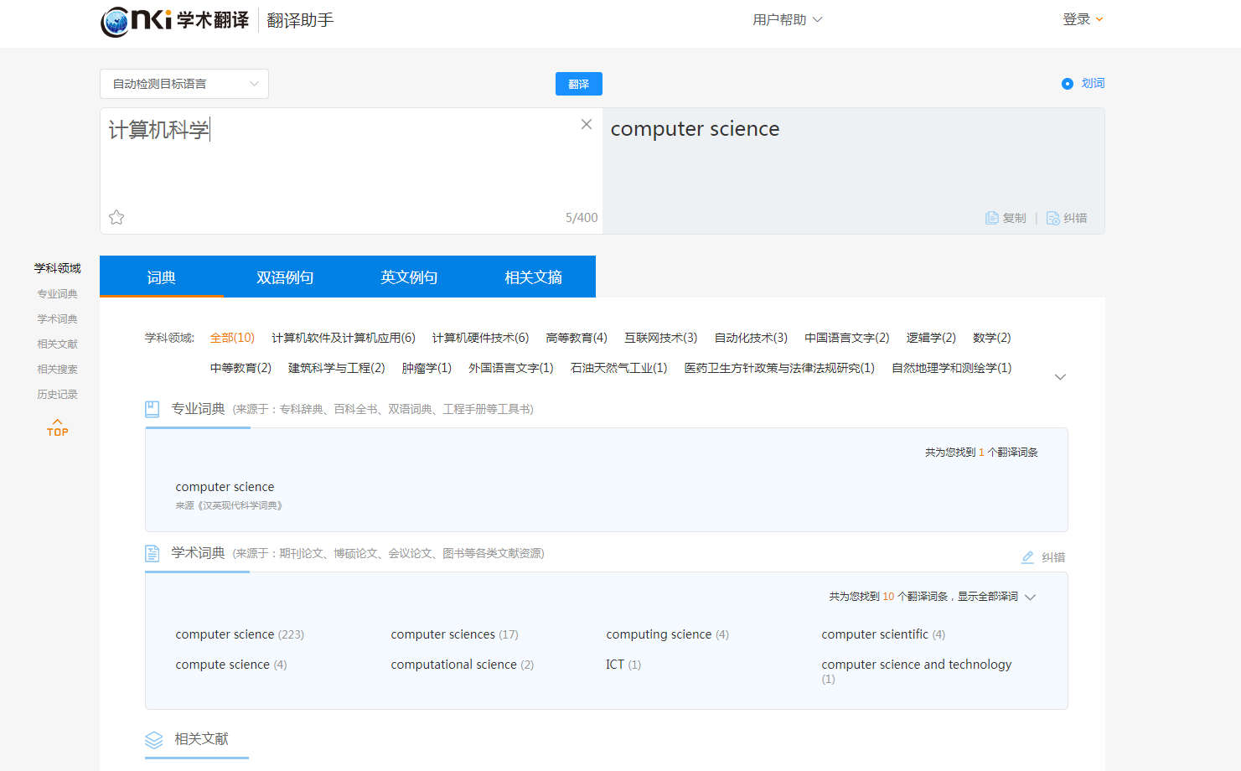Screen dimensions: 1241x771
Task: Click the translated text 'computer science' output
Action: 695,129
